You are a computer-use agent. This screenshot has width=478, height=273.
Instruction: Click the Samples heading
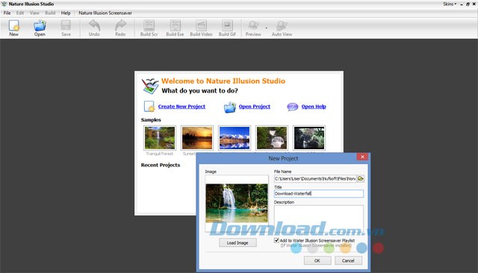[x=151, y=120]
